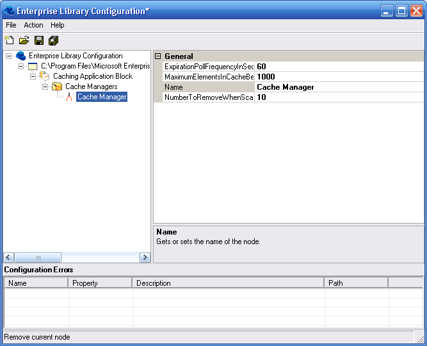Open the Action menu
427x346 pixels.
[33, 25]
